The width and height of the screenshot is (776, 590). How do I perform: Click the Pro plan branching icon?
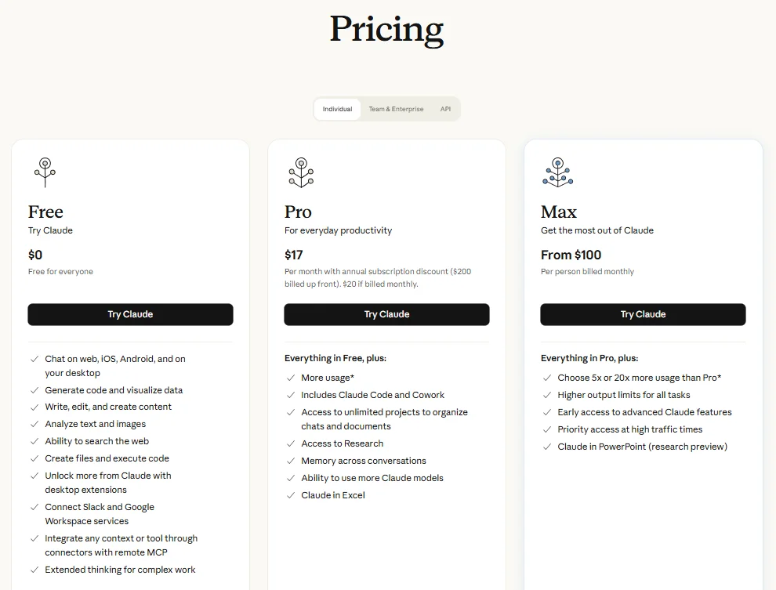301,172
